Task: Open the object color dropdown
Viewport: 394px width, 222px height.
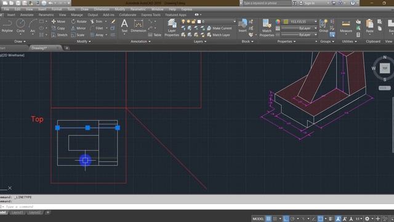Action: [x=315, y=22]
